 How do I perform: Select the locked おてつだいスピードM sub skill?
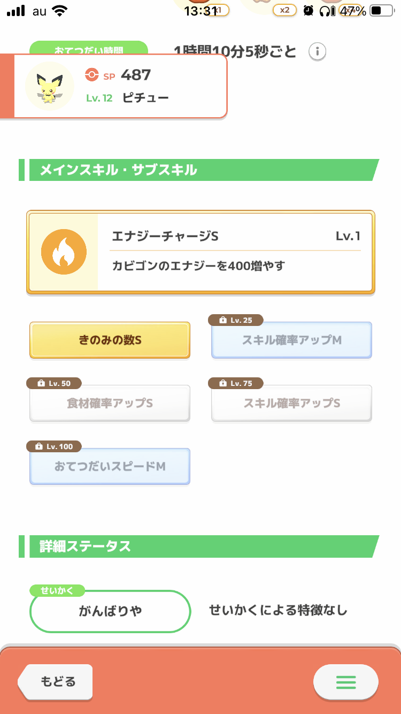(110, 466)
